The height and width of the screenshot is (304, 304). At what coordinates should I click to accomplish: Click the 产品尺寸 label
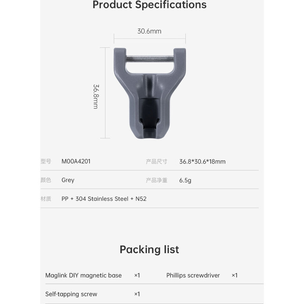[x=156, y=162]
